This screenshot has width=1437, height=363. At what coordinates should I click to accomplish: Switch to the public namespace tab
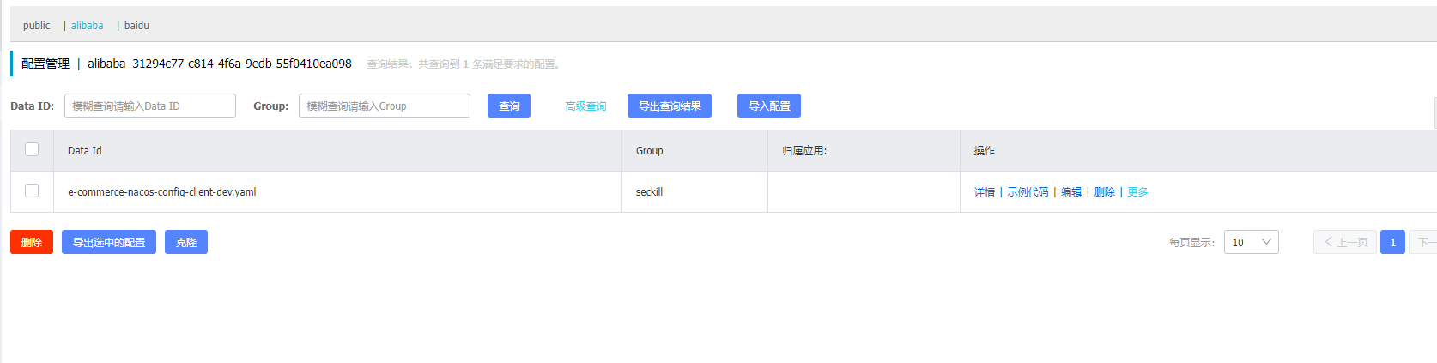(x=36, y=26)
